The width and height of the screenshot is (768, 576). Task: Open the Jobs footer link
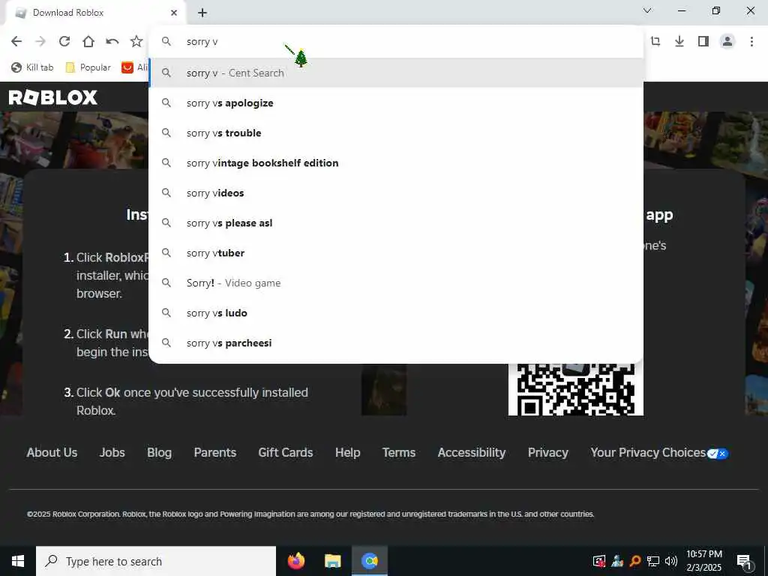[x=112, y=452]
